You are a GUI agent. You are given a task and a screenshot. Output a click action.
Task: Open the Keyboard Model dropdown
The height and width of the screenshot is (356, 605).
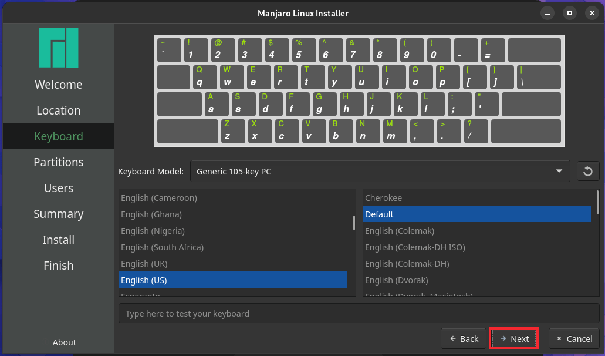[379, 172]
